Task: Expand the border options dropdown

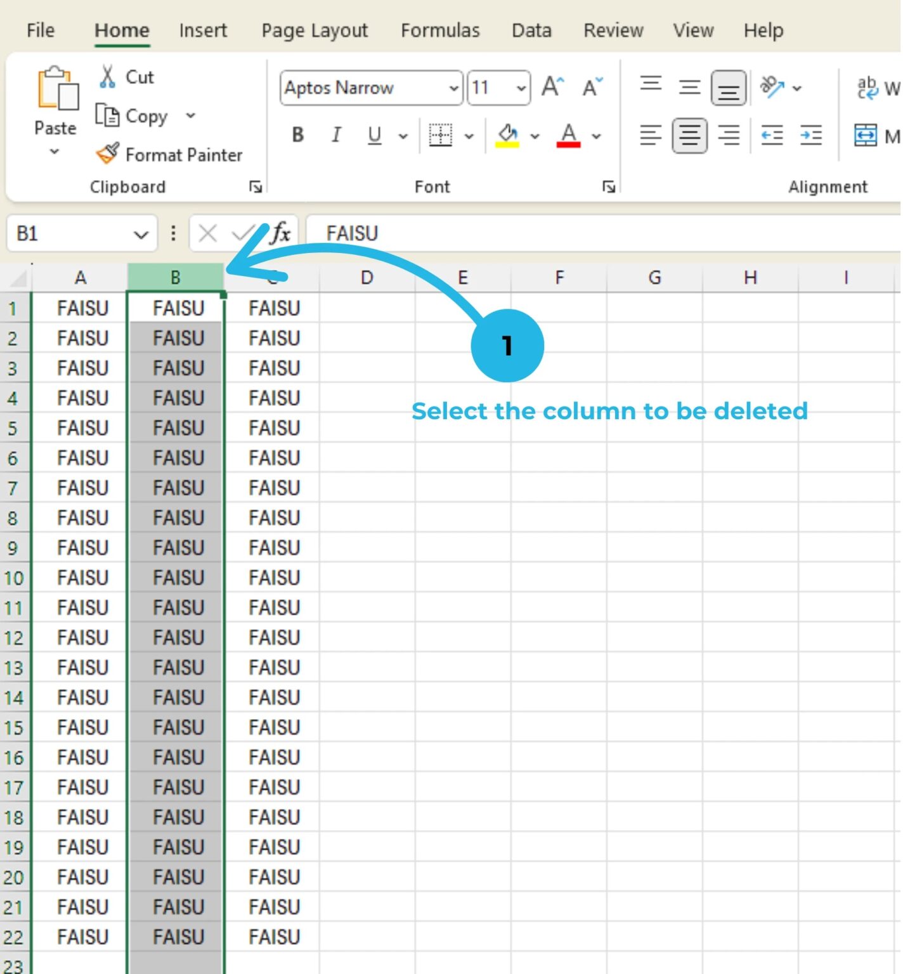Action: click(x=470, y=135)
